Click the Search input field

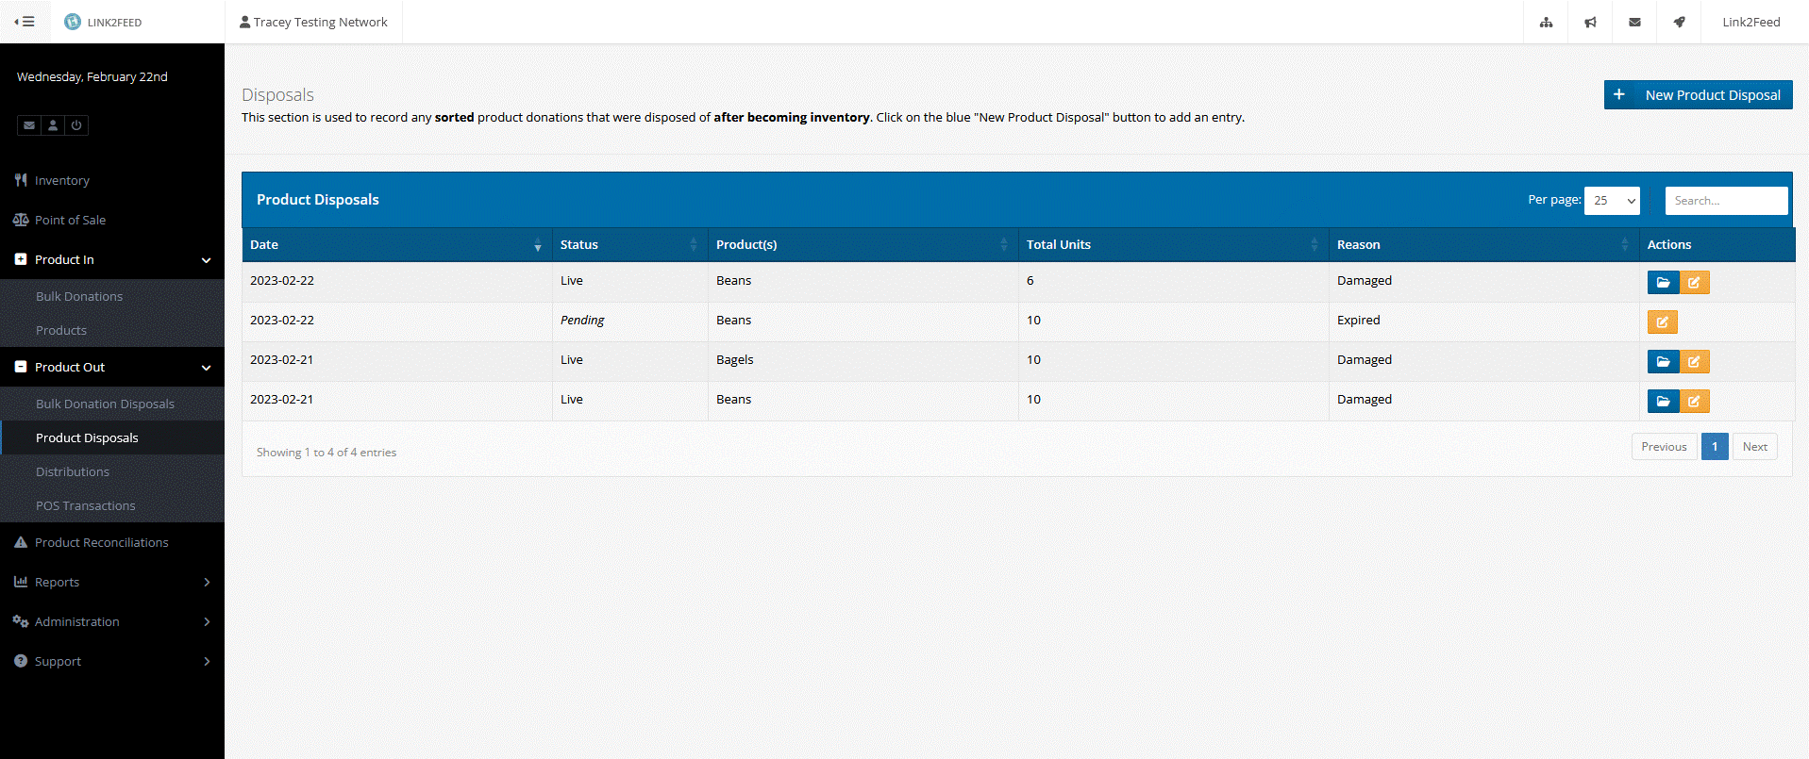coord(1725,201)
